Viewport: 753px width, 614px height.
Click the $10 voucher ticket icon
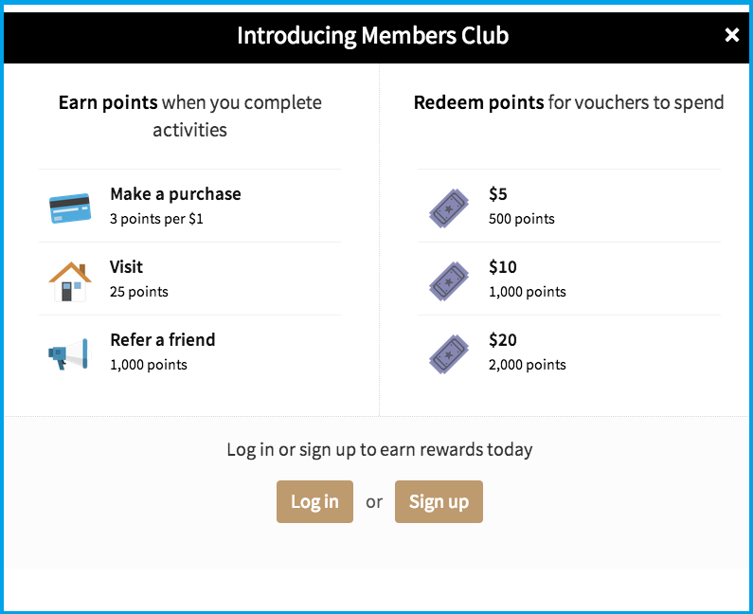449,280
